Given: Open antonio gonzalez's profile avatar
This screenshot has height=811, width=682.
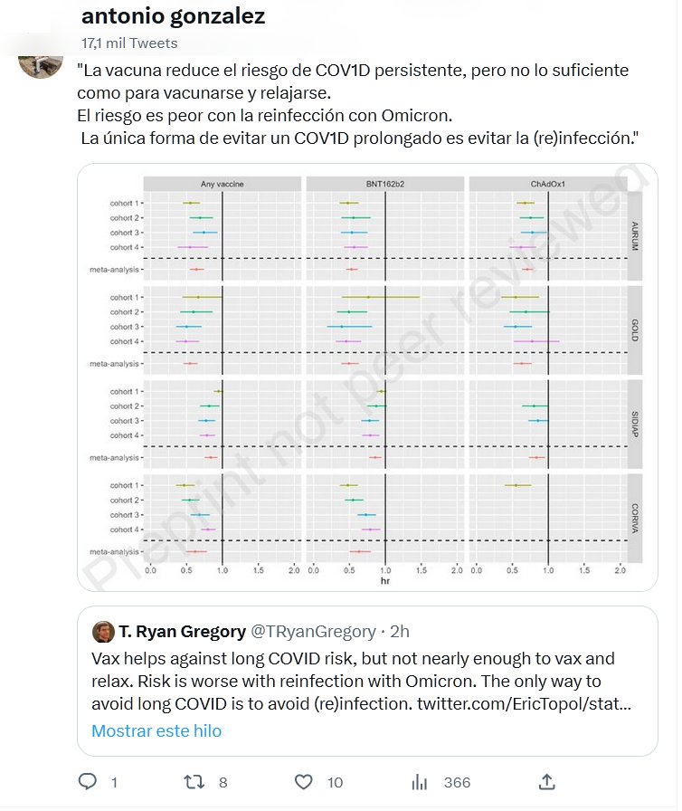Looking at the screenshot, I should pos(41,58).
